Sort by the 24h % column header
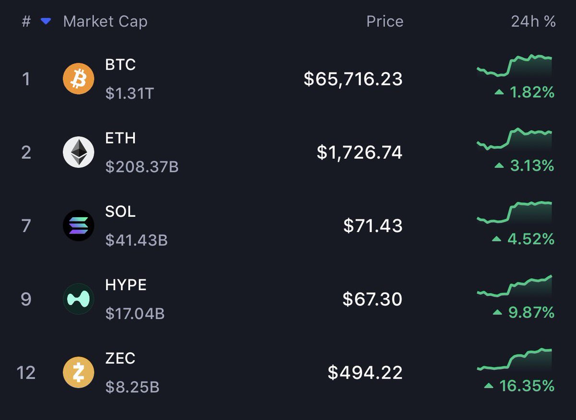 [533, 22]
